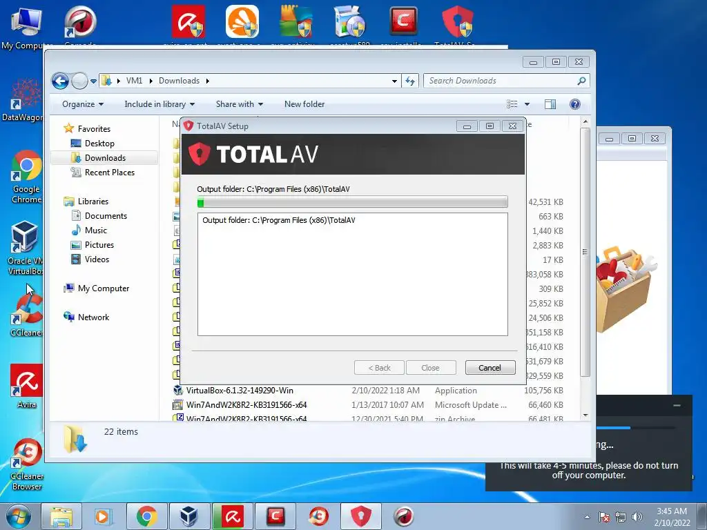Open Windows Media Player taskbar icon

tap(103, 516)
